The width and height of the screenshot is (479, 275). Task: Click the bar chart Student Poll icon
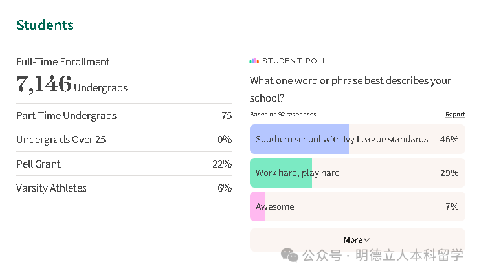pos(254,61)
